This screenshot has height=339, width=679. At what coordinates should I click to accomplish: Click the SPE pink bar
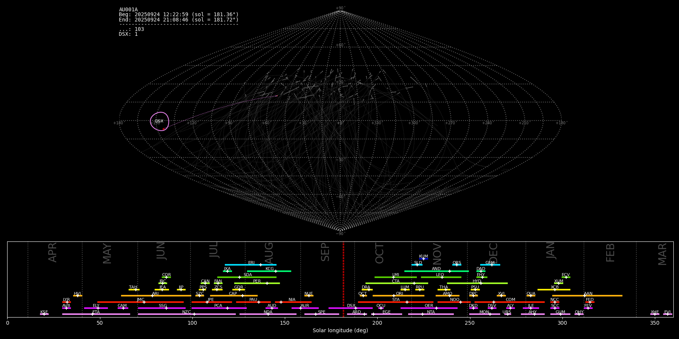coord(322,314)
